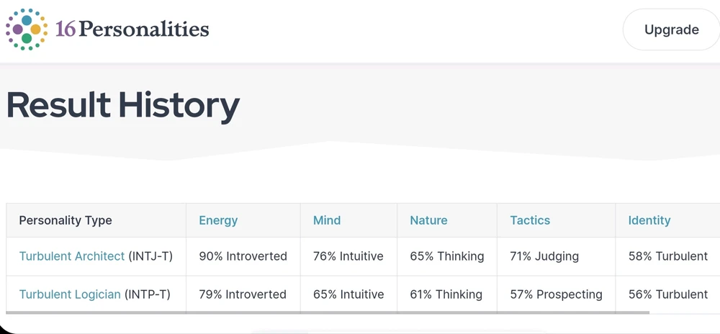The height and width of the screenshot is (334, 720).
Task: Click the Mind column header link
Action: coord(327,220)
